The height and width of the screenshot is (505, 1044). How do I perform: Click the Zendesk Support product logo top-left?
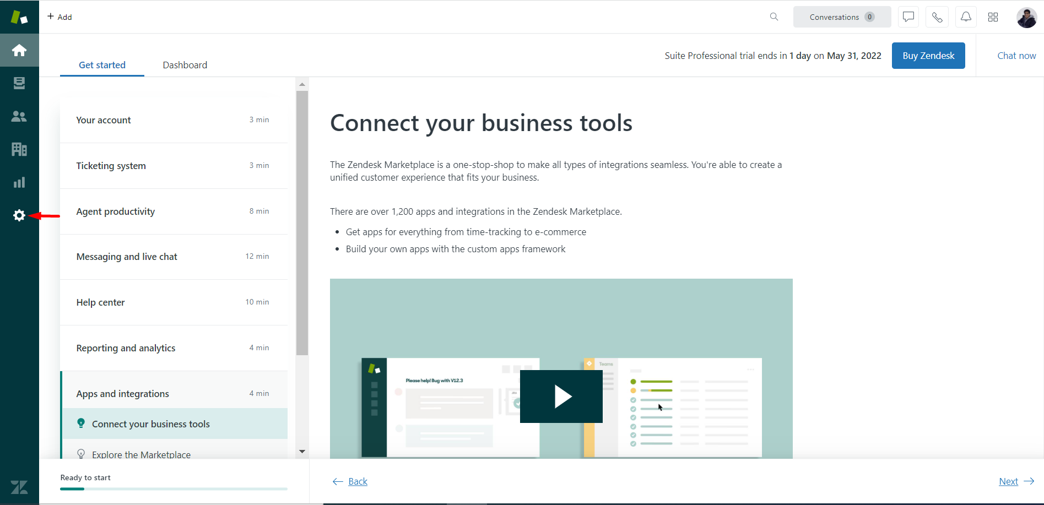point(19,17)
